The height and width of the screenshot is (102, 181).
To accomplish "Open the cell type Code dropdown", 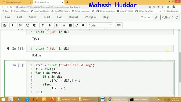I will coord(100,25).
